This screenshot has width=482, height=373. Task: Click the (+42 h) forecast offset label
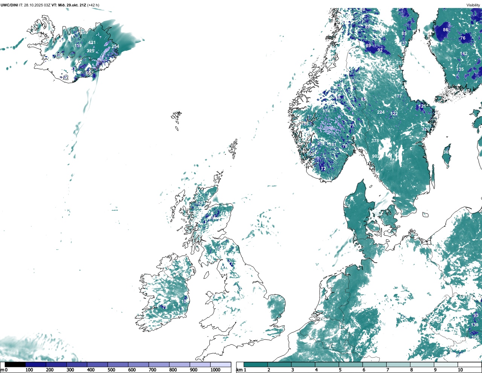93,5
